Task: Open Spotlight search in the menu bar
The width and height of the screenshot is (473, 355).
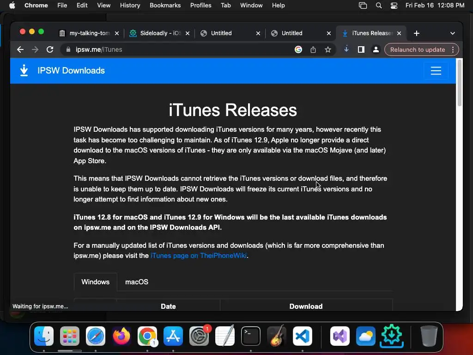Action: pyautogui.click(x=379, y=6)
